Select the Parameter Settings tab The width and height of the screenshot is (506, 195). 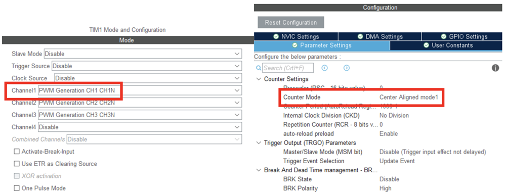(x=322, y=45)
